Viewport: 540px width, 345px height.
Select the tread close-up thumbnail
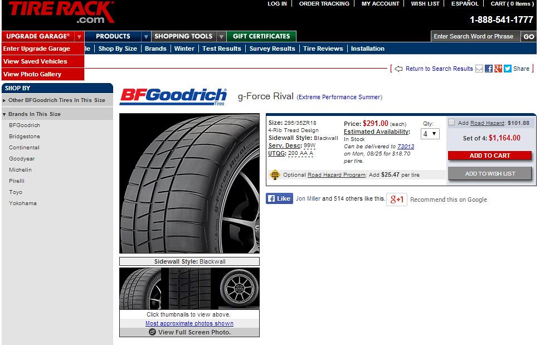189,289
